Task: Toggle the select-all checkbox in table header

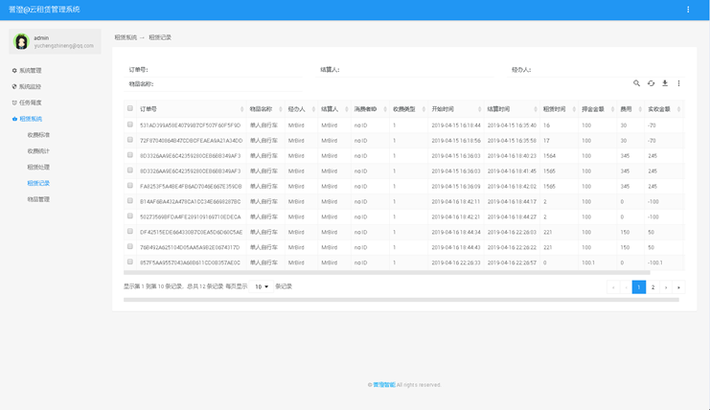Action: pos(130,109)
